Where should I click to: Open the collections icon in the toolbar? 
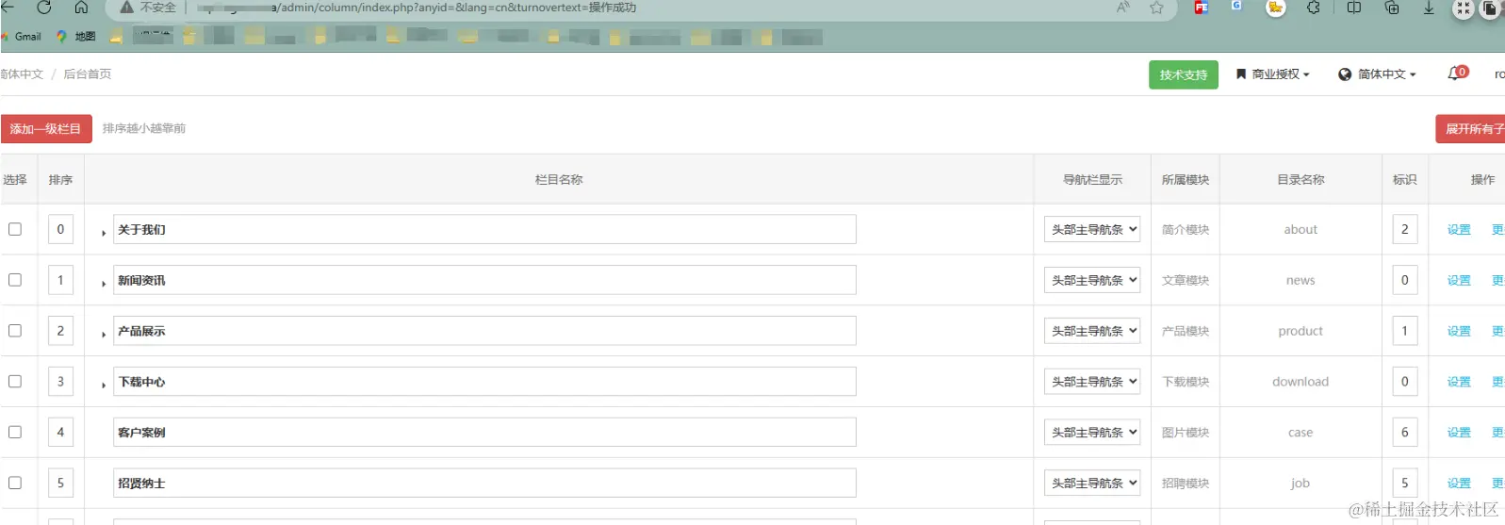[1392, 8]
